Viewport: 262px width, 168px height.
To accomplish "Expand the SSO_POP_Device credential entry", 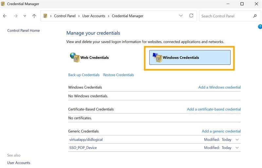I will click(237, 148).
